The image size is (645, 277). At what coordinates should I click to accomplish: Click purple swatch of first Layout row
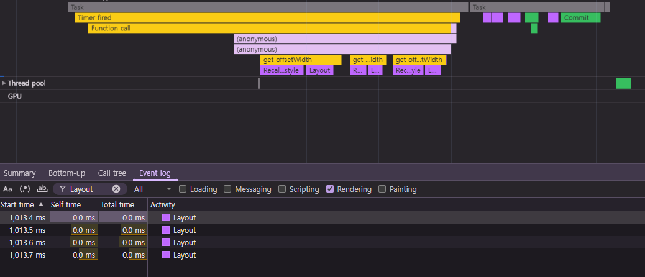[166, 218]
